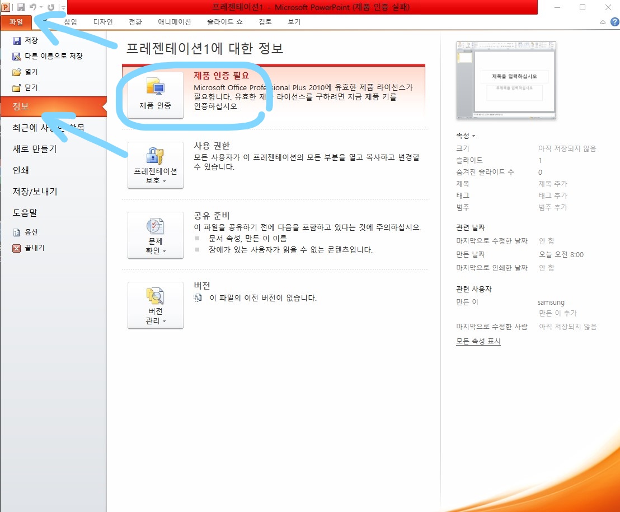Switch to the 애니메이션 ribbon tab
620x512 pixels.
(x=175, y=22)
